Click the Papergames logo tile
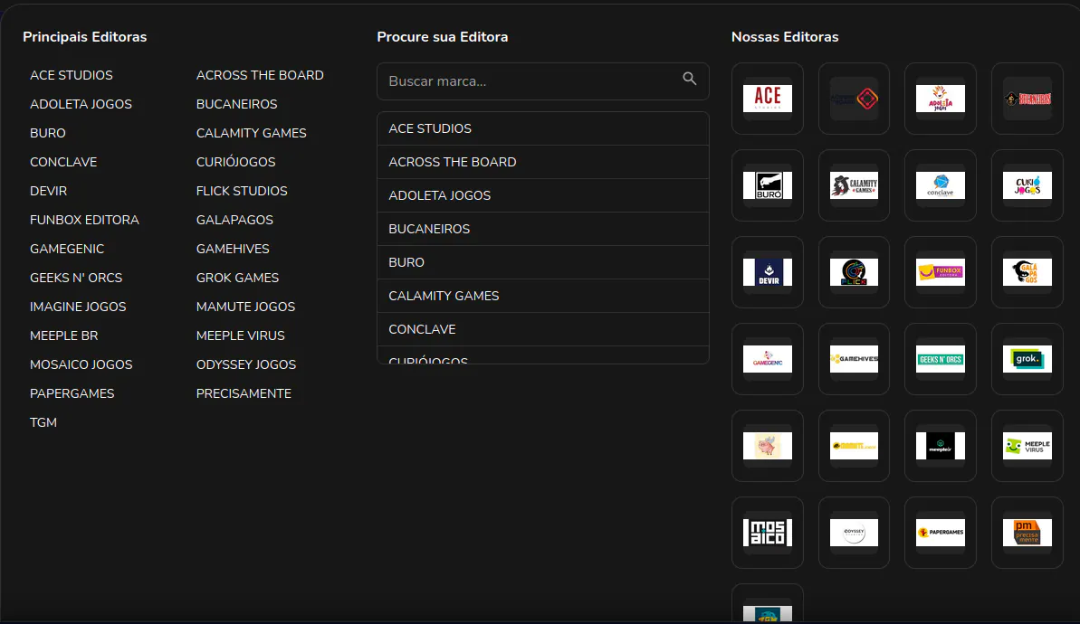The height and width of the screenshot is (624, 1080). click(x=940, y=533)
